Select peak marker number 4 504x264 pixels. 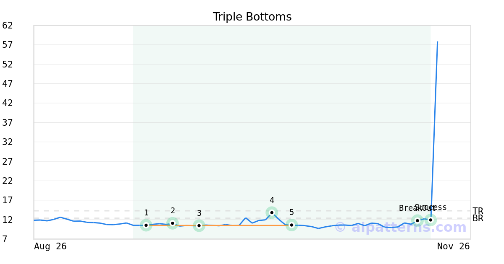tap(272, 212)
